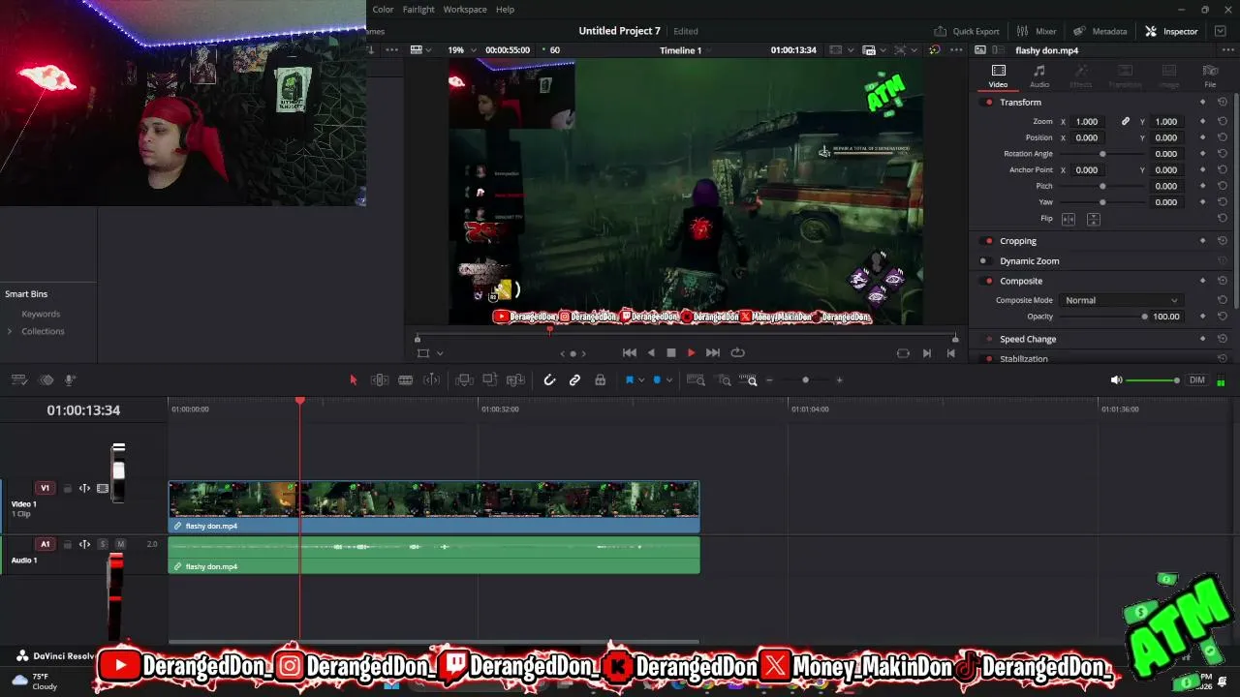Click the Auto Track Selector on V1
This screenshot has height=697, width=1240.
84,489
